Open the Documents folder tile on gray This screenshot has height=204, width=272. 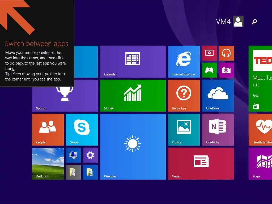(x=73, y=172)
